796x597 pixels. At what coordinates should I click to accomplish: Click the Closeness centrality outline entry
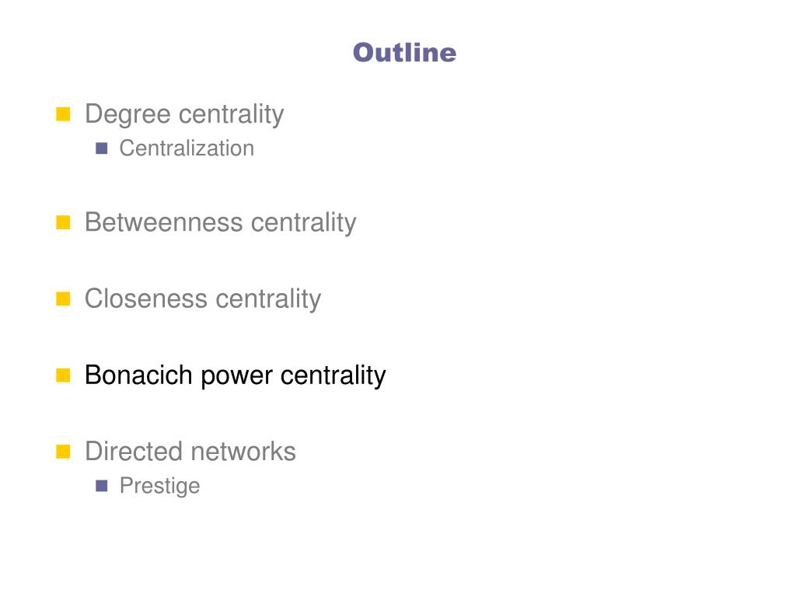[x=203, y=298]
